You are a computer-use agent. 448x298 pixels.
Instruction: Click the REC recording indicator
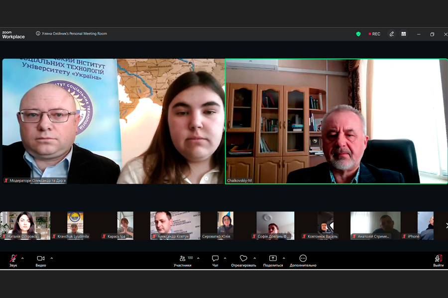click(374, 34)
